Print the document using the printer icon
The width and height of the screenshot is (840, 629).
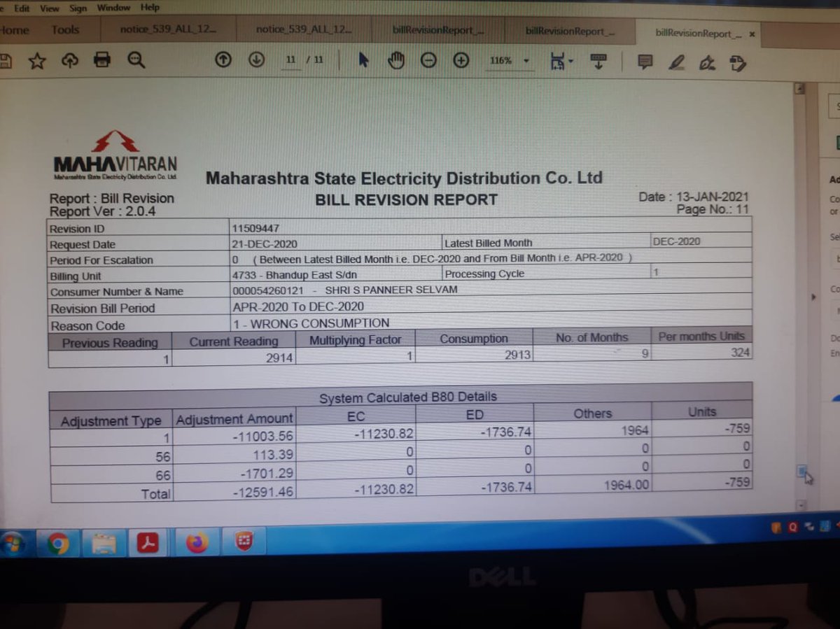102,60
